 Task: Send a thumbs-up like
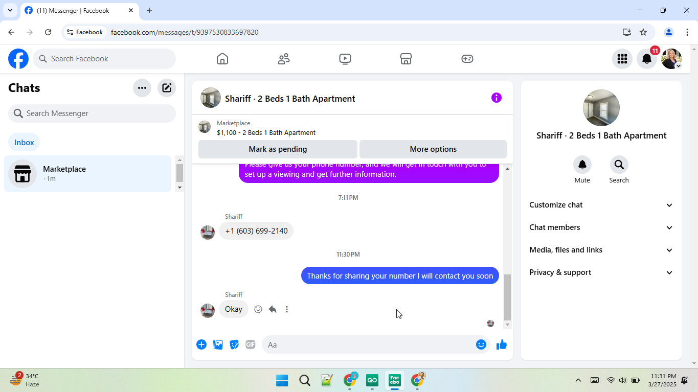[x=502, y=344]
